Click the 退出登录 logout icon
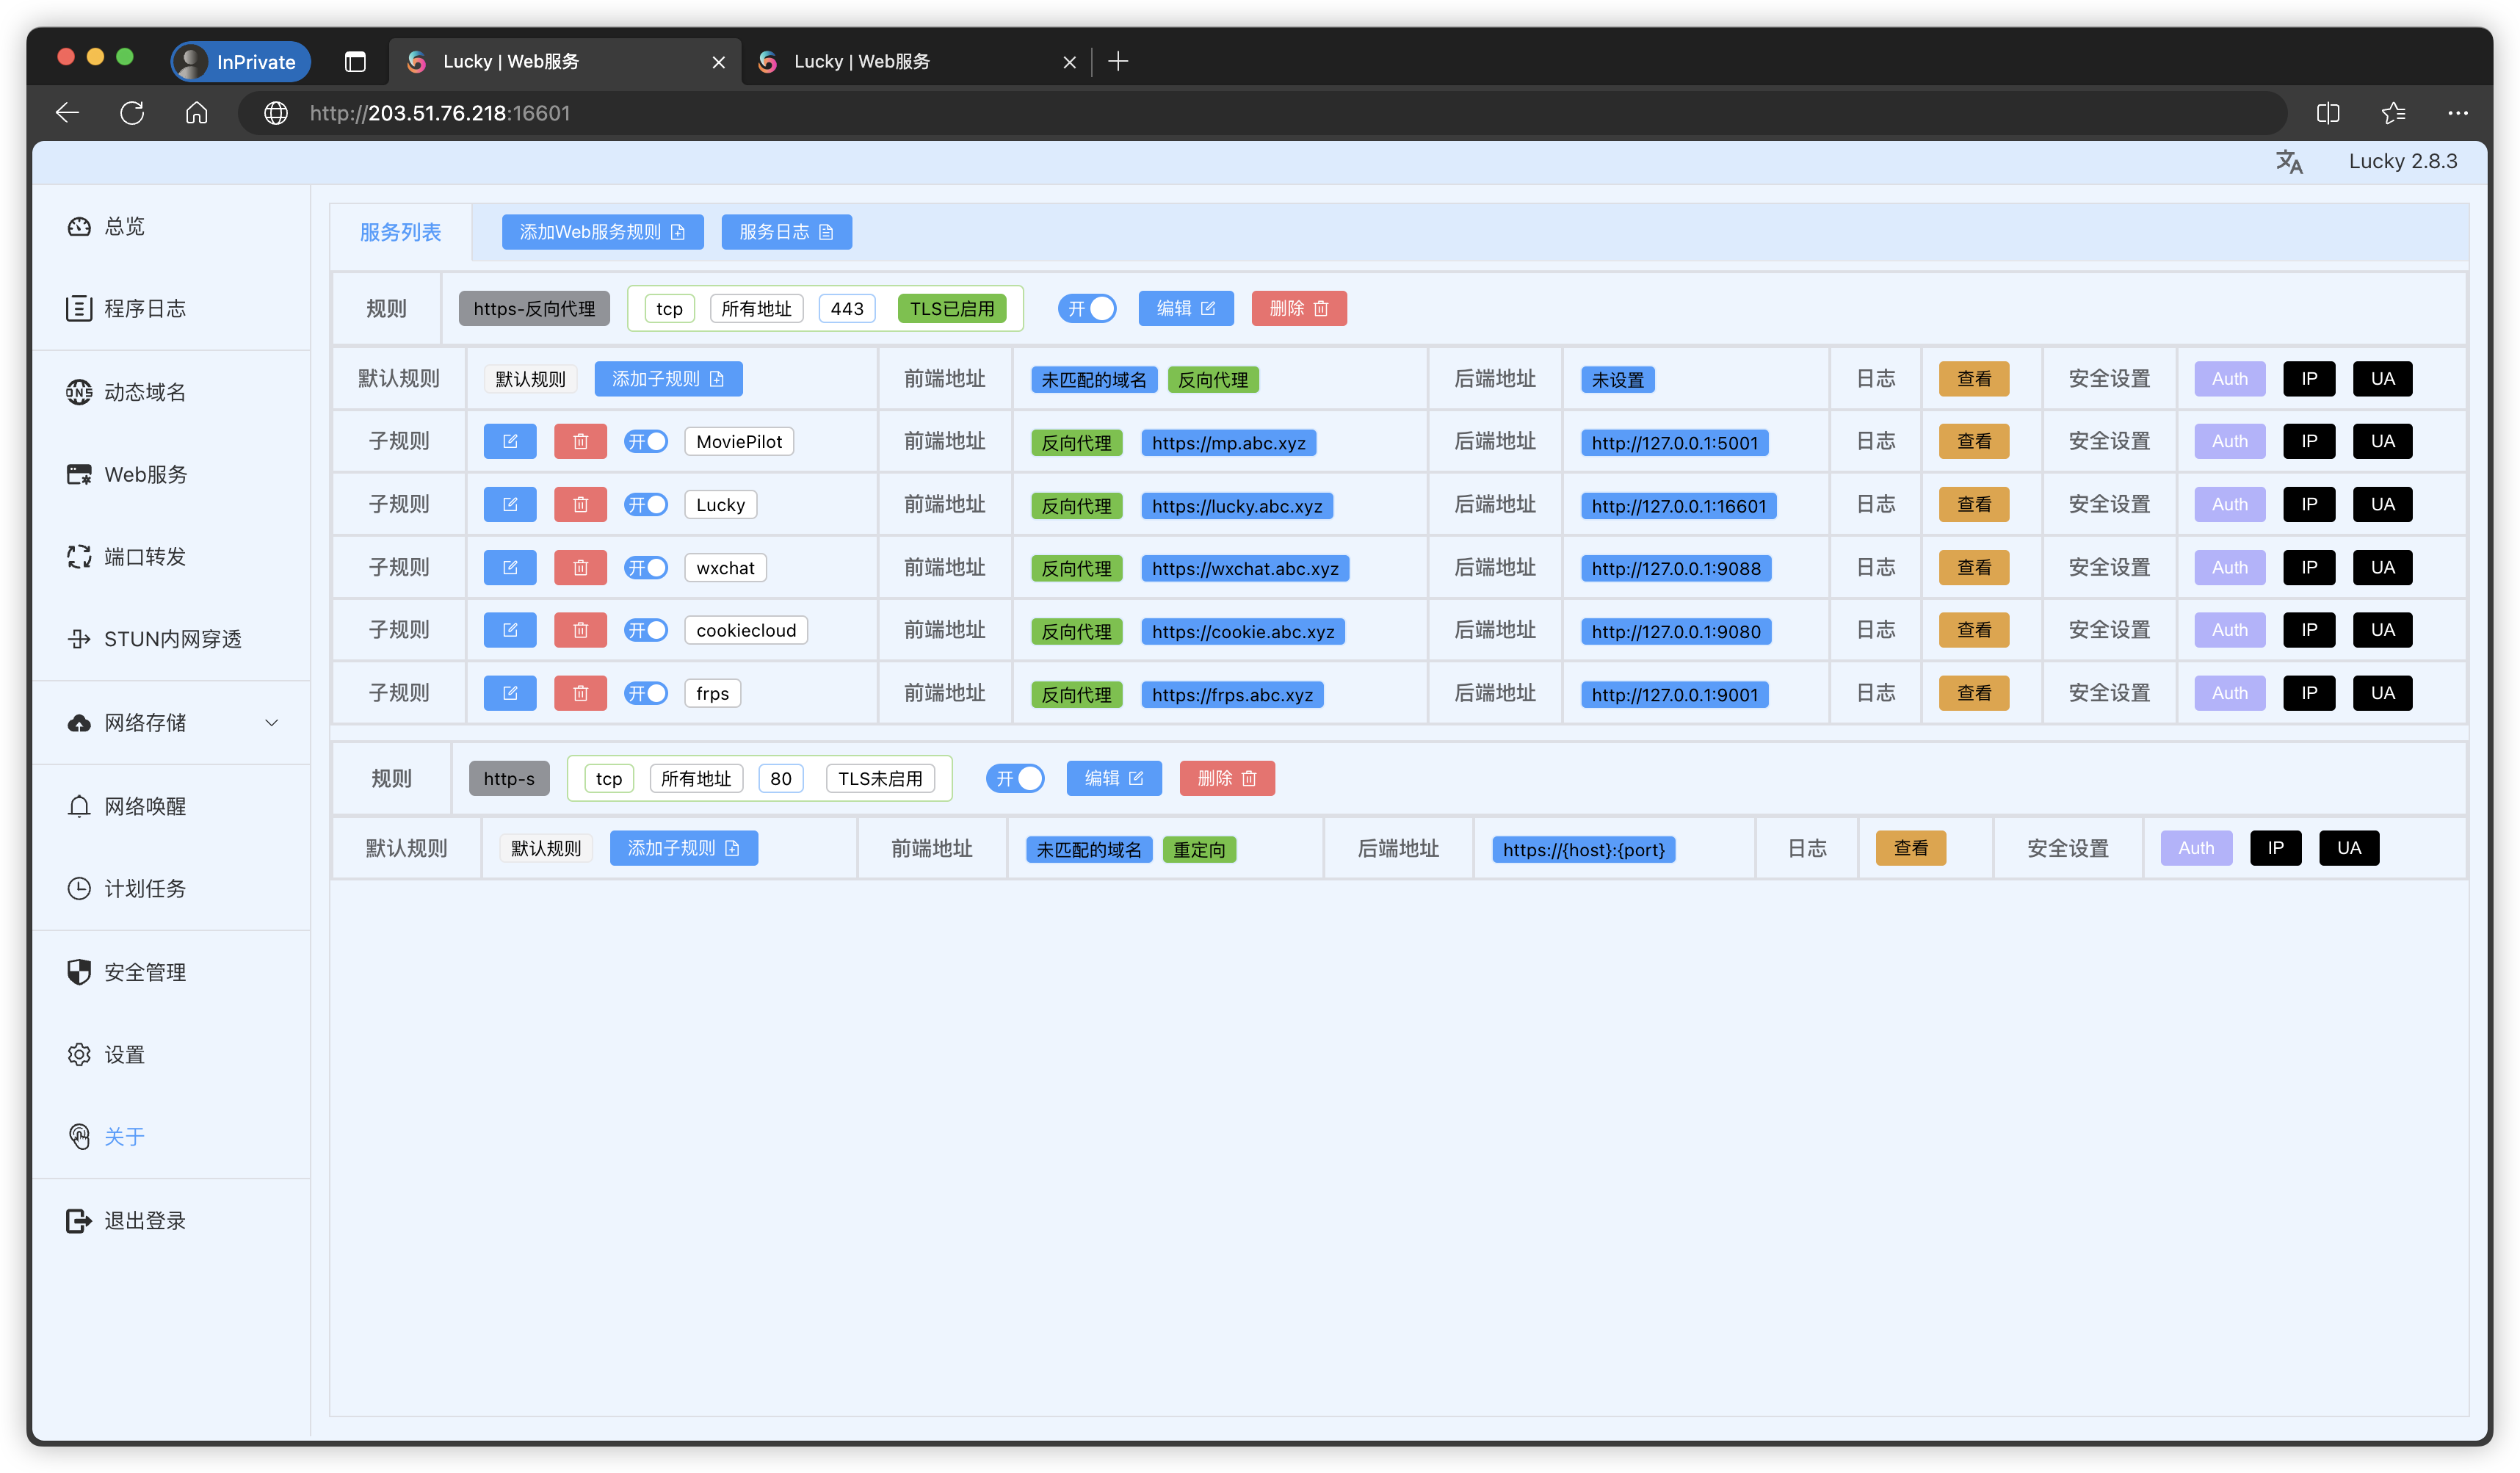Viewport: 2520px width, 1473px height. point(79,1221)
